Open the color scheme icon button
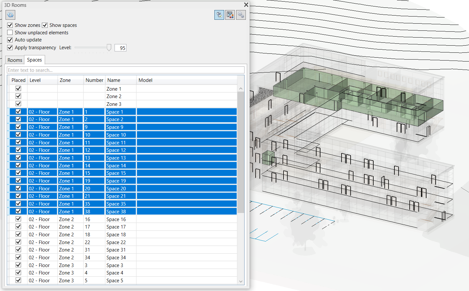 [230, 15]
